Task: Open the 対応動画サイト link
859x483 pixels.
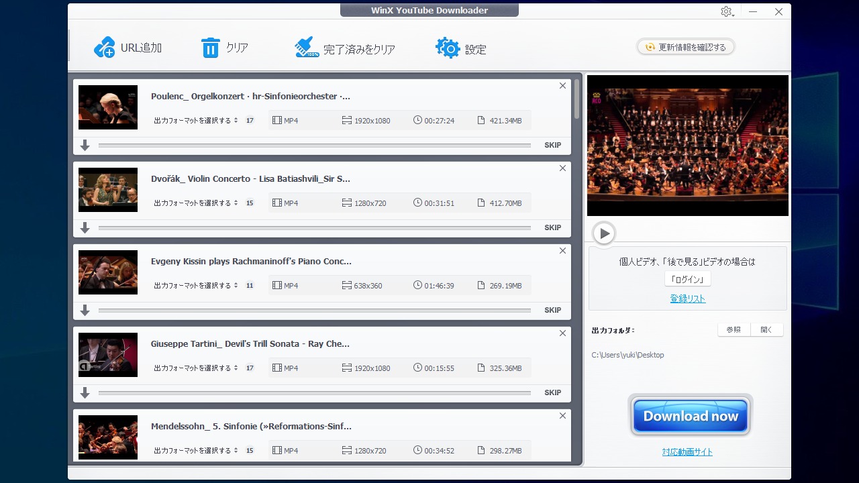Action: (687, 452)
